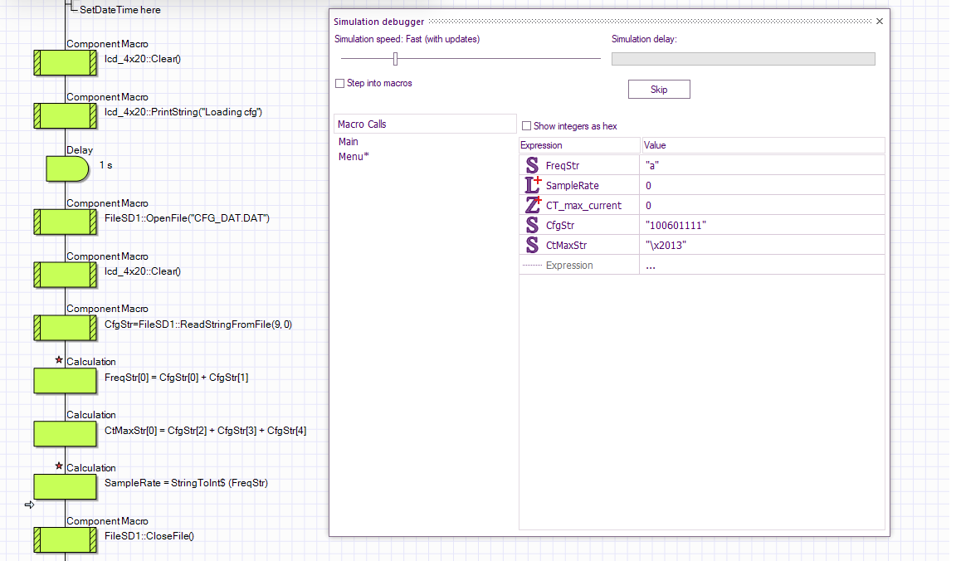Click the Macro Calls header
The height and width of the screenshot is (561, 956).
click(x=425, y=124)
